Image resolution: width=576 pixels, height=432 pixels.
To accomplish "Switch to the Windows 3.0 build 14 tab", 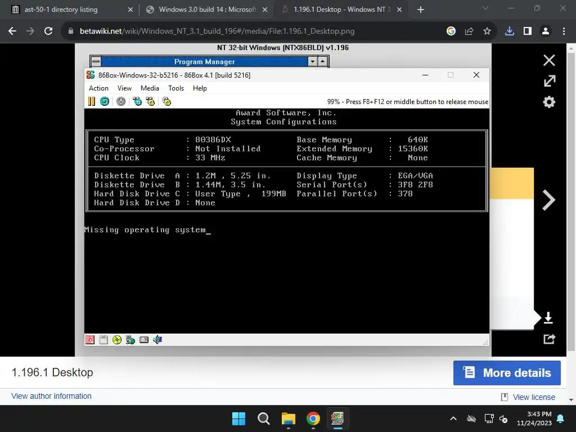I will pyautogui.click(x=206, y=10).
